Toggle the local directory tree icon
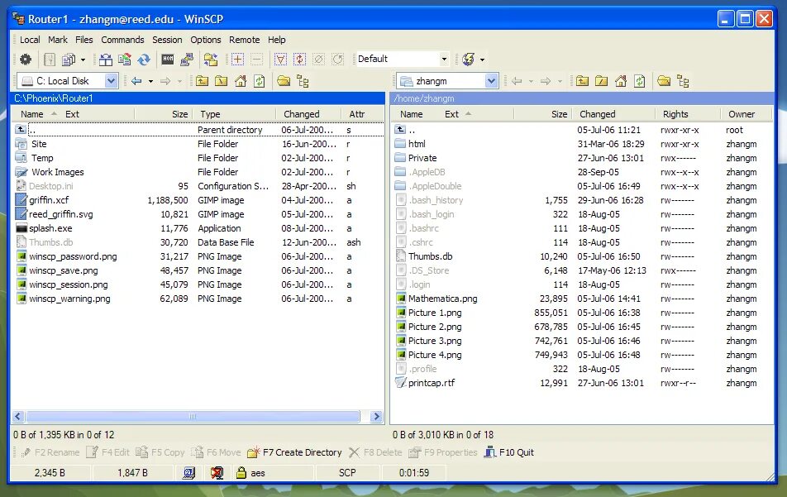Screen dimensions: 787x497 (303, 81)
